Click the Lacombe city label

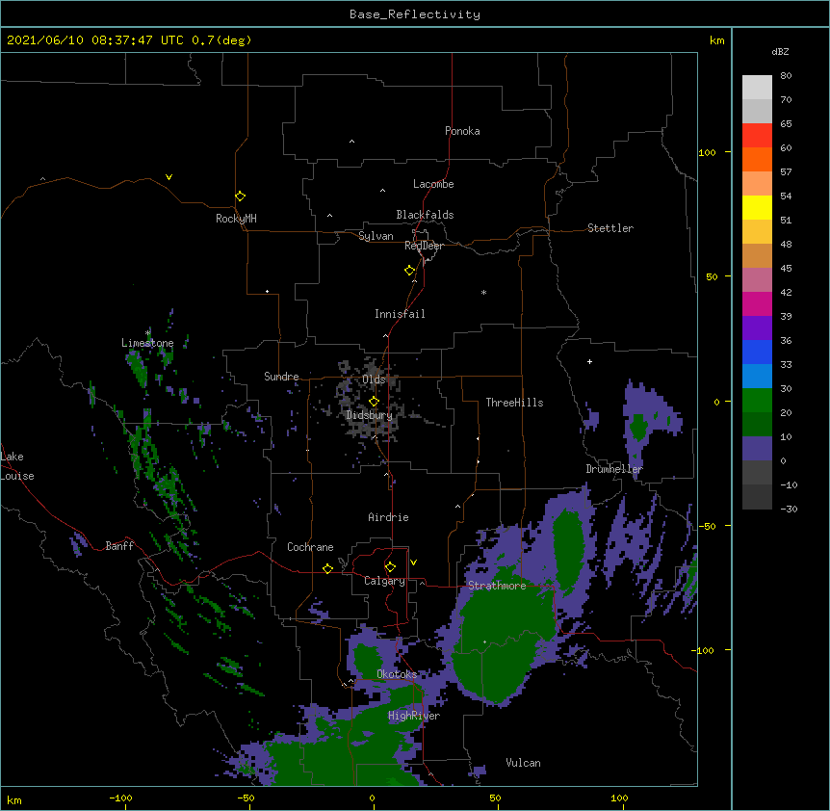point(433,184)
